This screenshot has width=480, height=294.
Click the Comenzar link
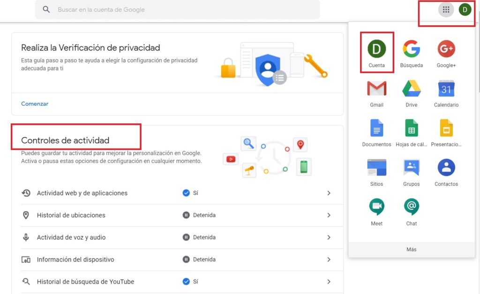[35, 104]
